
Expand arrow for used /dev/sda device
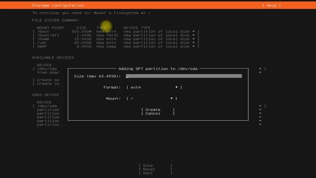pyautogui.click(x=261, y=106)
